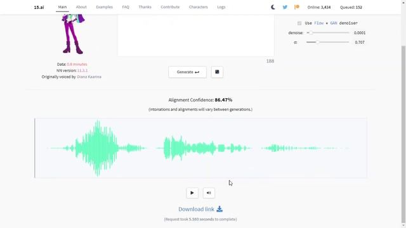Click the volume speaker button
The image size is (406, 228).
[209, 193]
